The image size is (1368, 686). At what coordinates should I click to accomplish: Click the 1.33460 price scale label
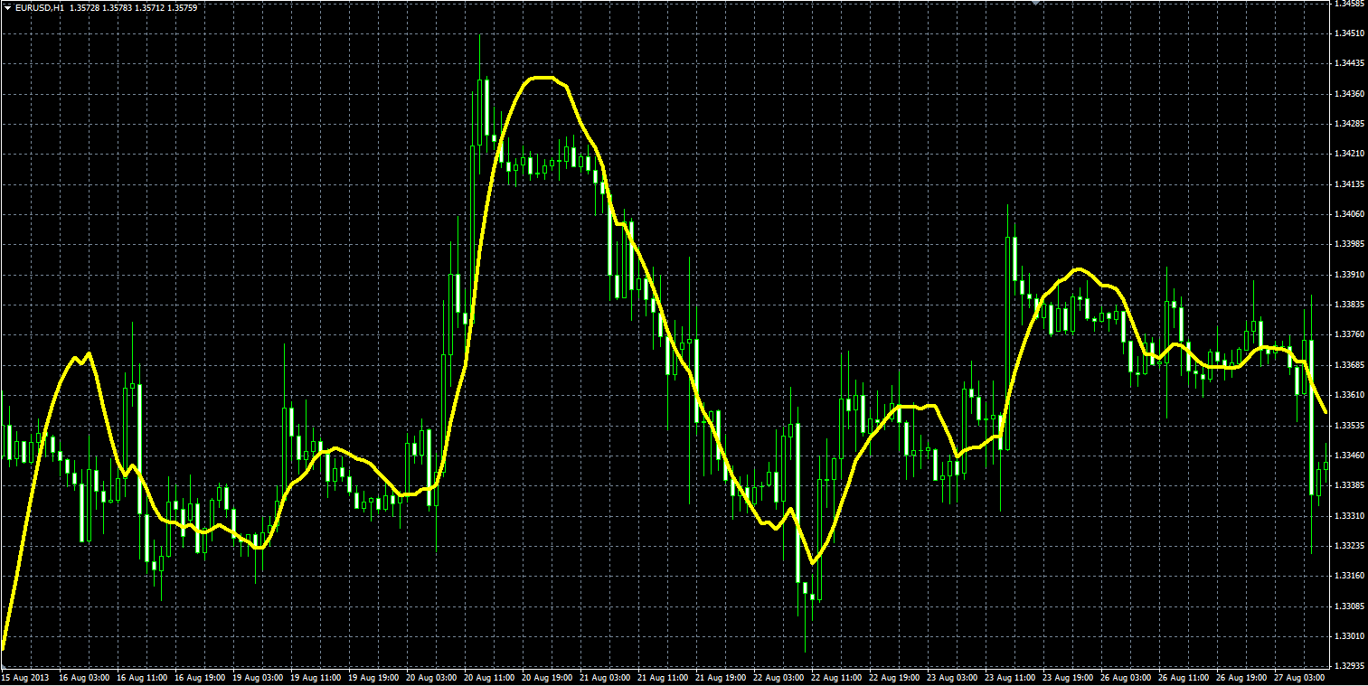pos(1349,456)
